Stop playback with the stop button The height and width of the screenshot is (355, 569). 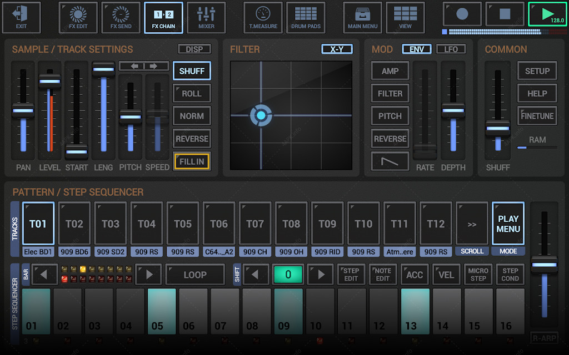click(505, 14)
